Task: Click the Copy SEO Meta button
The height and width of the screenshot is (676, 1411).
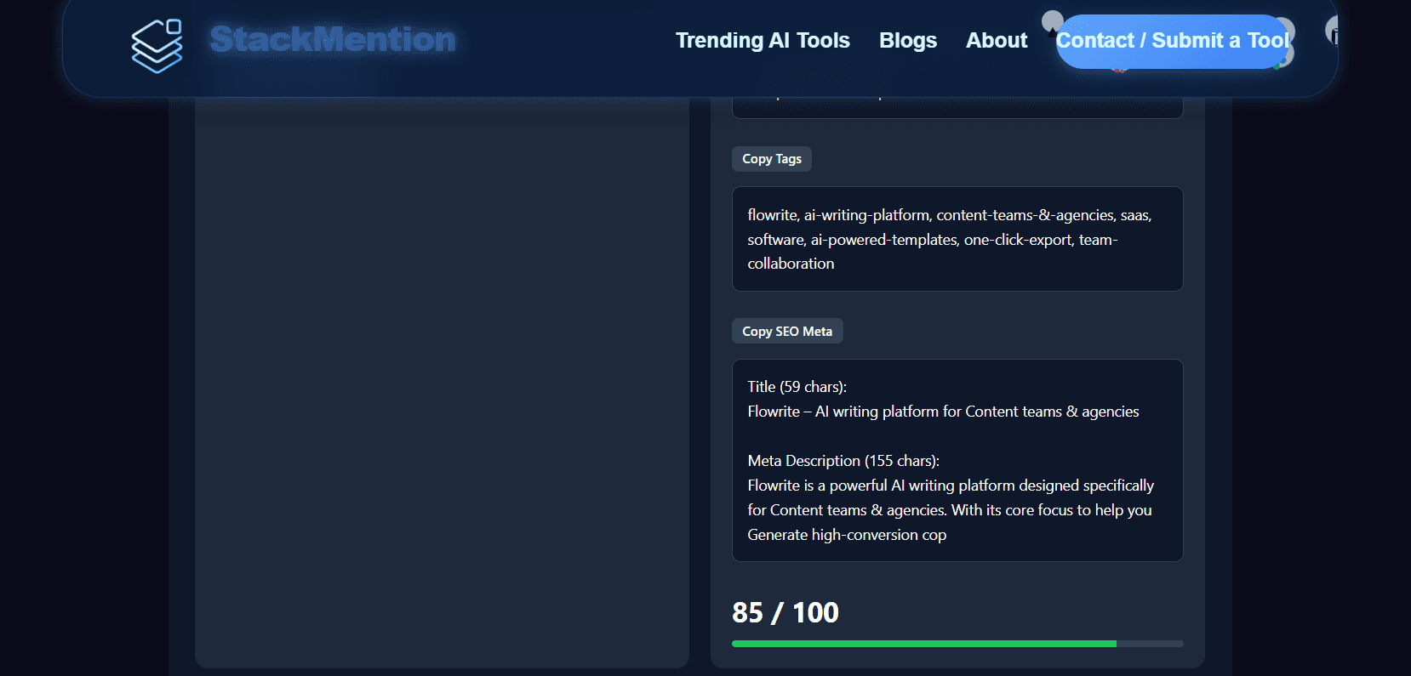Action: (787, 331)
